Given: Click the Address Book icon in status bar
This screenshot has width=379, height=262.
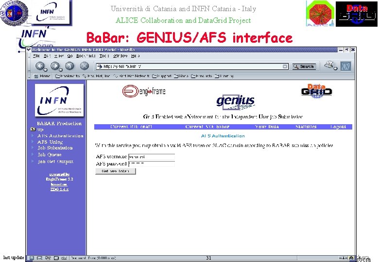Looking at the screenshot, I should (x=56, y=258).
